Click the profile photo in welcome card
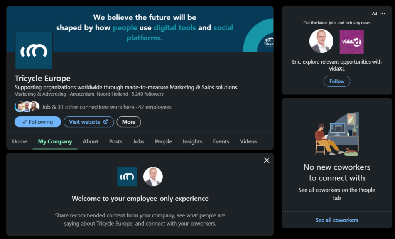395x239 pixels. (153, 177)
